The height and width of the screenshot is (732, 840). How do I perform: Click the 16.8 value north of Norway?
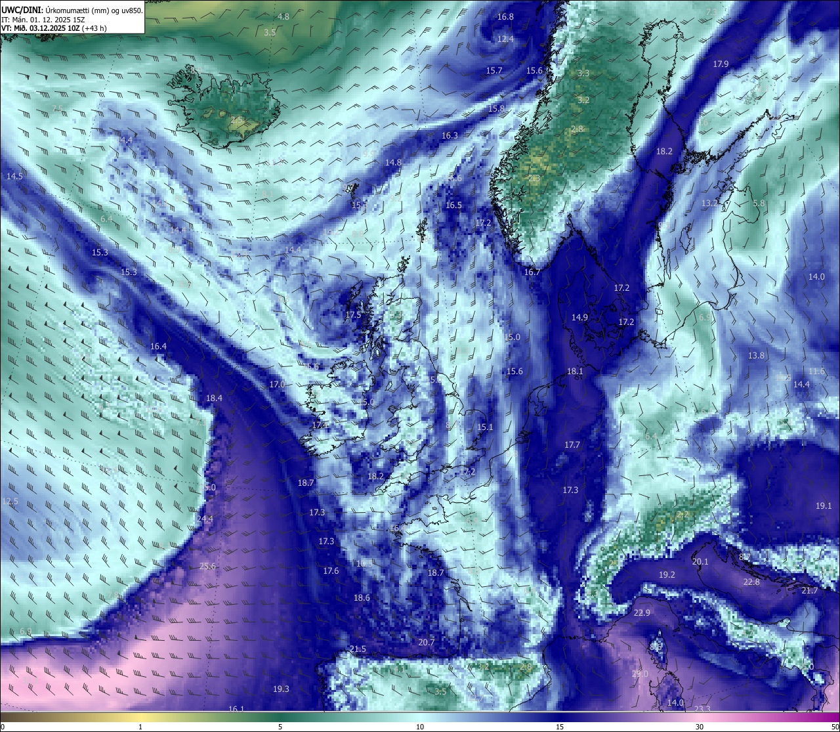click(x=505, y=17)
